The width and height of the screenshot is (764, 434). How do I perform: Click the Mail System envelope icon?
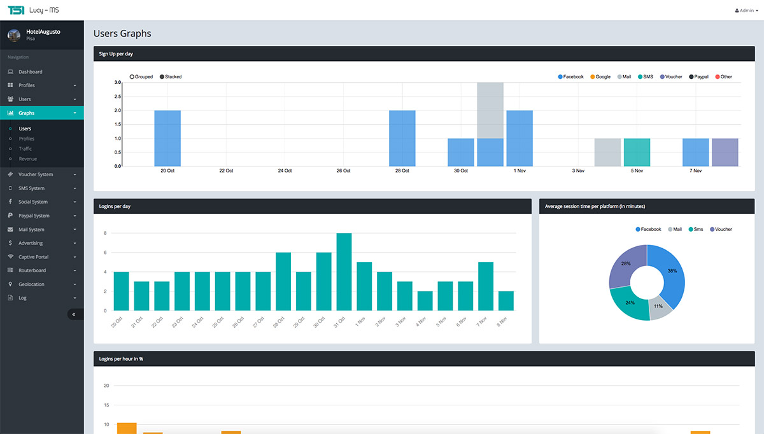[x=11, y=230]
